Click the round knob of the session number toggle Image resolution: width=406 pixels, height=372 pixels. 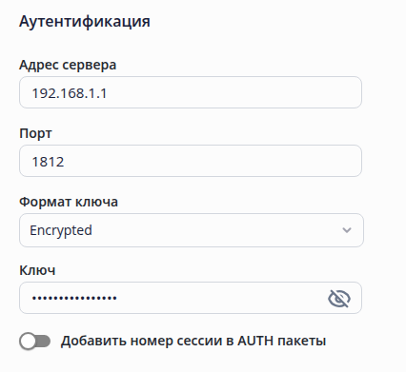[28, 342]
